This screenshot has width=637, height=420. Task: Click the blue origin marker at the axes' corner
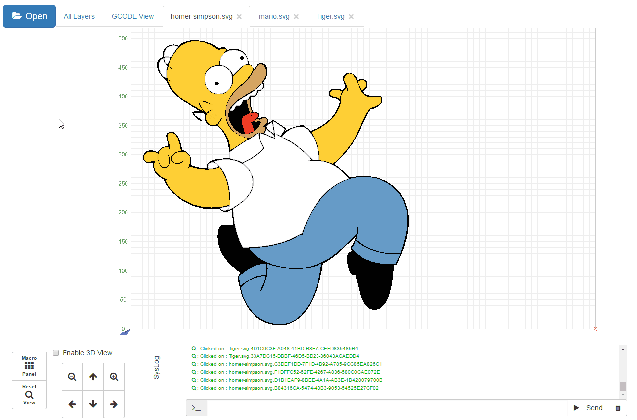click(x=126, y=332)
